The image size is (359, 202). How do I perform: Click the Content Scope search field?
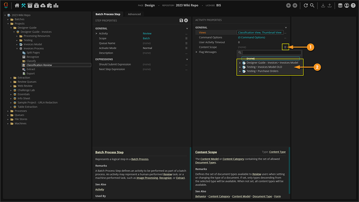[x=271, y=52]
